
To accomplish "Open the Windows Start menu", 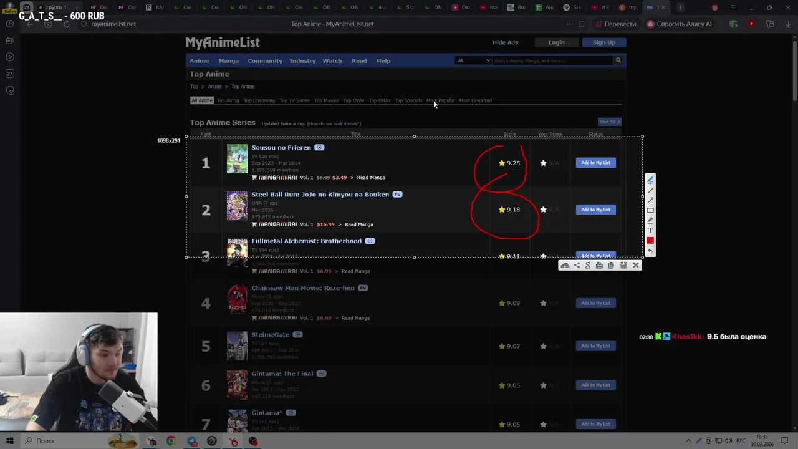I will click(x=10, y=441).
